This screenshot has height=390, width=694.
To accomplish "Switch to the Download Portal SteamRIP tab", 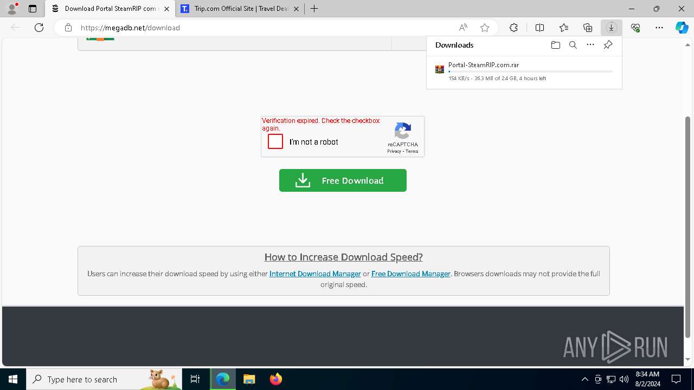I will [110, 9].
